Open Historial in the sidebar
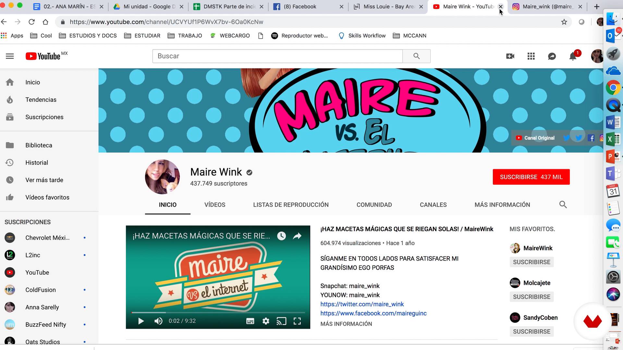Image resolution: width=623 pixels, height=350 pixels. point(37,163)
